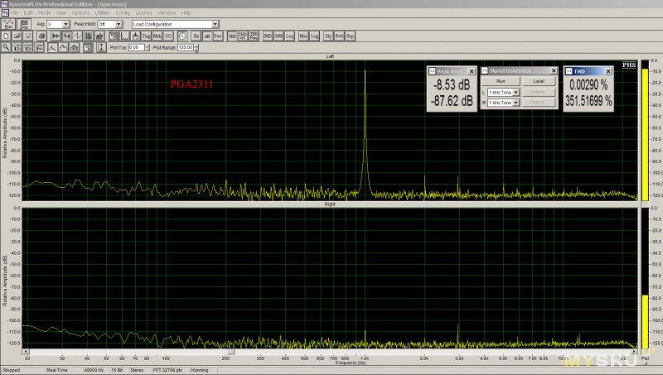This screenshot has height=375, width=663.
Task: Open the R channel 1 kHz Tone dropdown
Action: coord(515,103)
